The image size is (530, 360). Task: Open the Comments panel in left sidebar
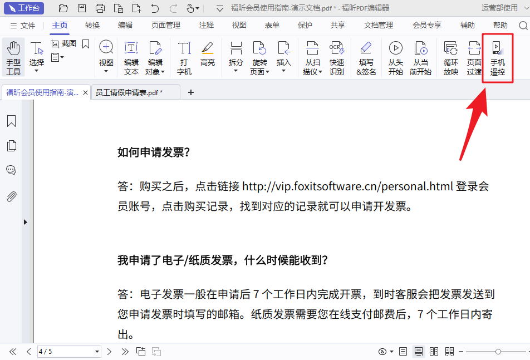[x=11, y=170]
